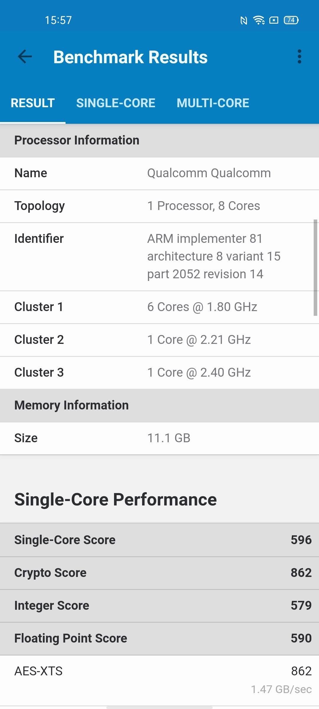Tap the status bar clock
This screenshot has height=709, width=319.
tap(58, 20)
